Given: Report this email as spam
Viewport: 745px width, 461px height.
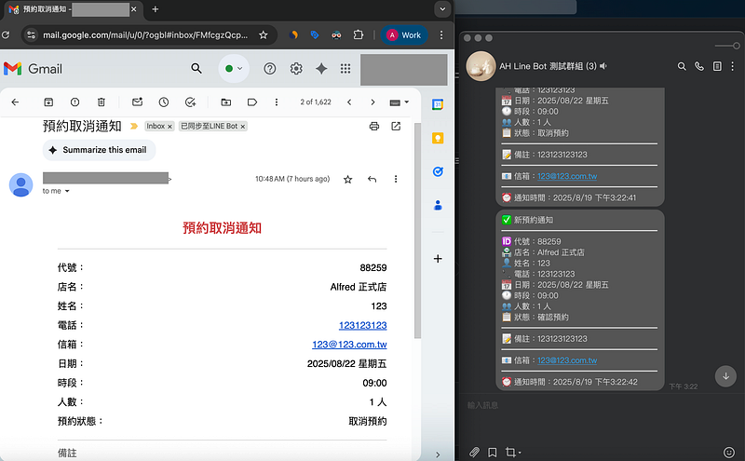Looking at the screenshot, I should tap(74, 102).
